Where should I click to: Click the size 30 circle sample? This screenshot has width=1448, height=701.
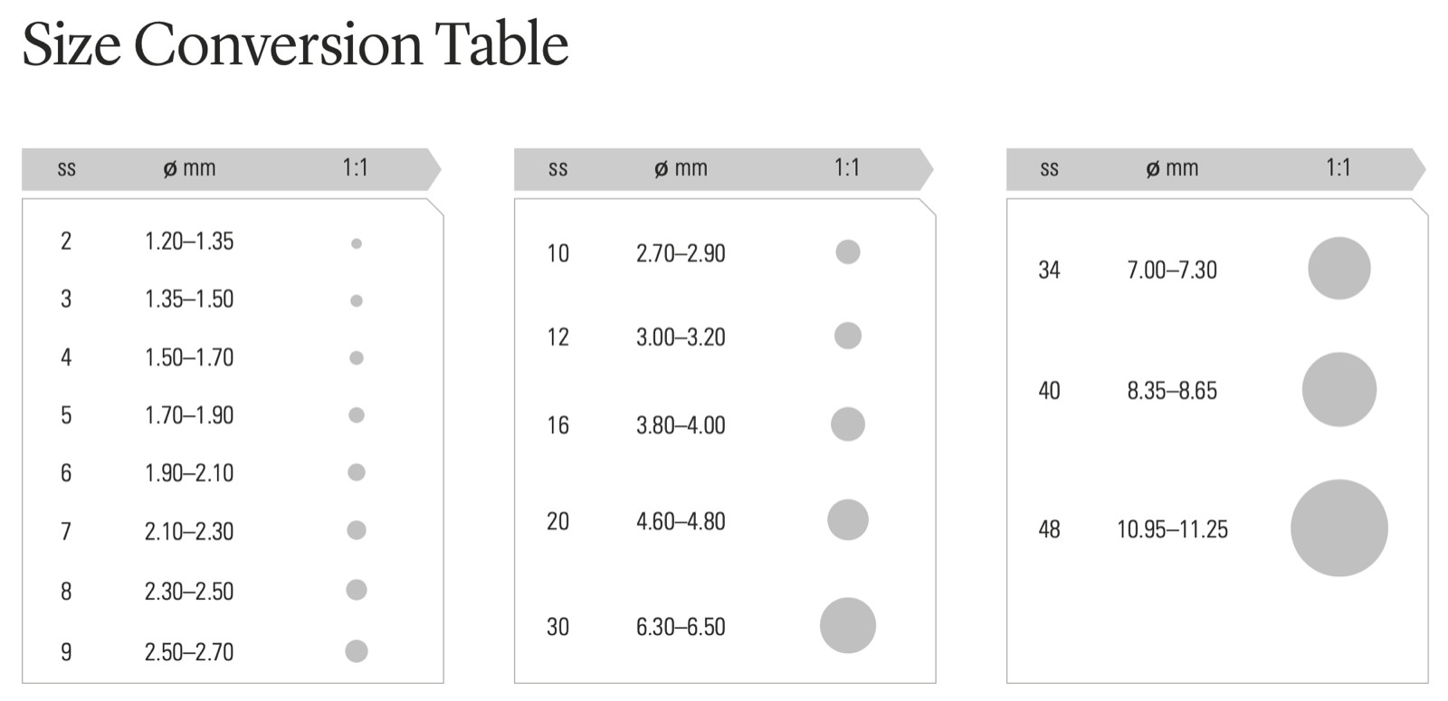(847, 625)
